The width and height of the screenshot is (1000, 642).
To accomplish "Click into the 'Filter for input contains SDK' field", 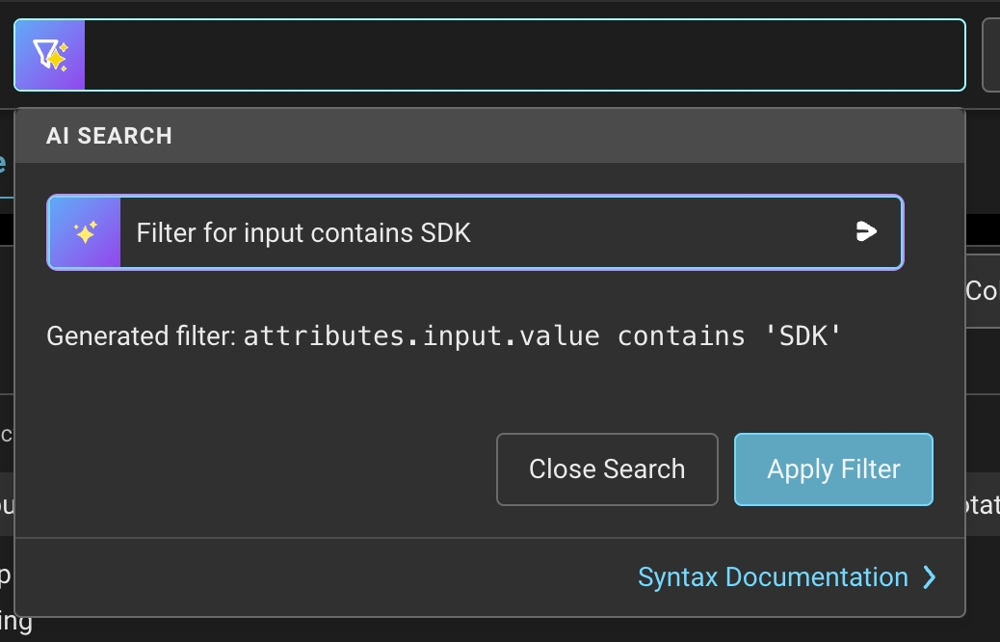I will coord(482,232).
